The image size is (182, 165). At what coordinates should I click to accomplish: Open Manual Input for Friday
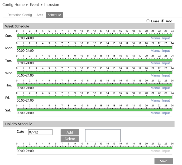pyautogui.click(x=160, y=101)
